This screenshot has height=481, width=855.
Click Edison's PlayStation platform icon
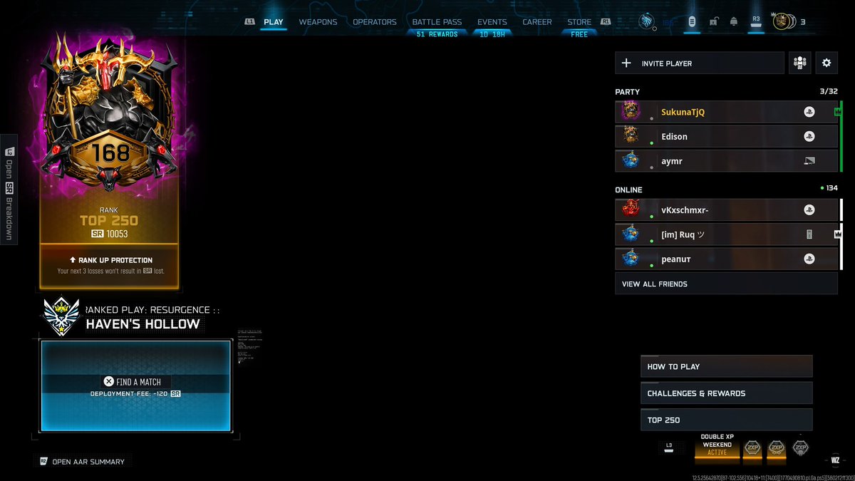[809, 136]
